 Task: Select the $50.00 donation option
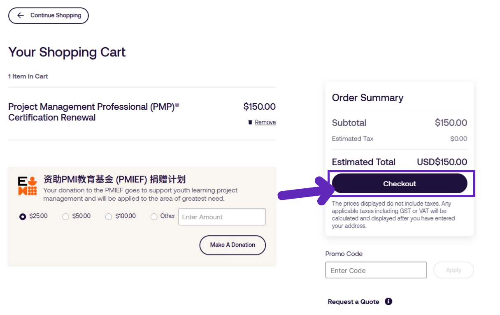(x=65, y=216)
